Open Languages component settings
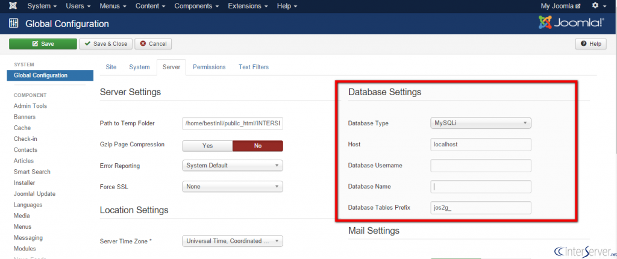617x259 pixels. pos(28,205)
